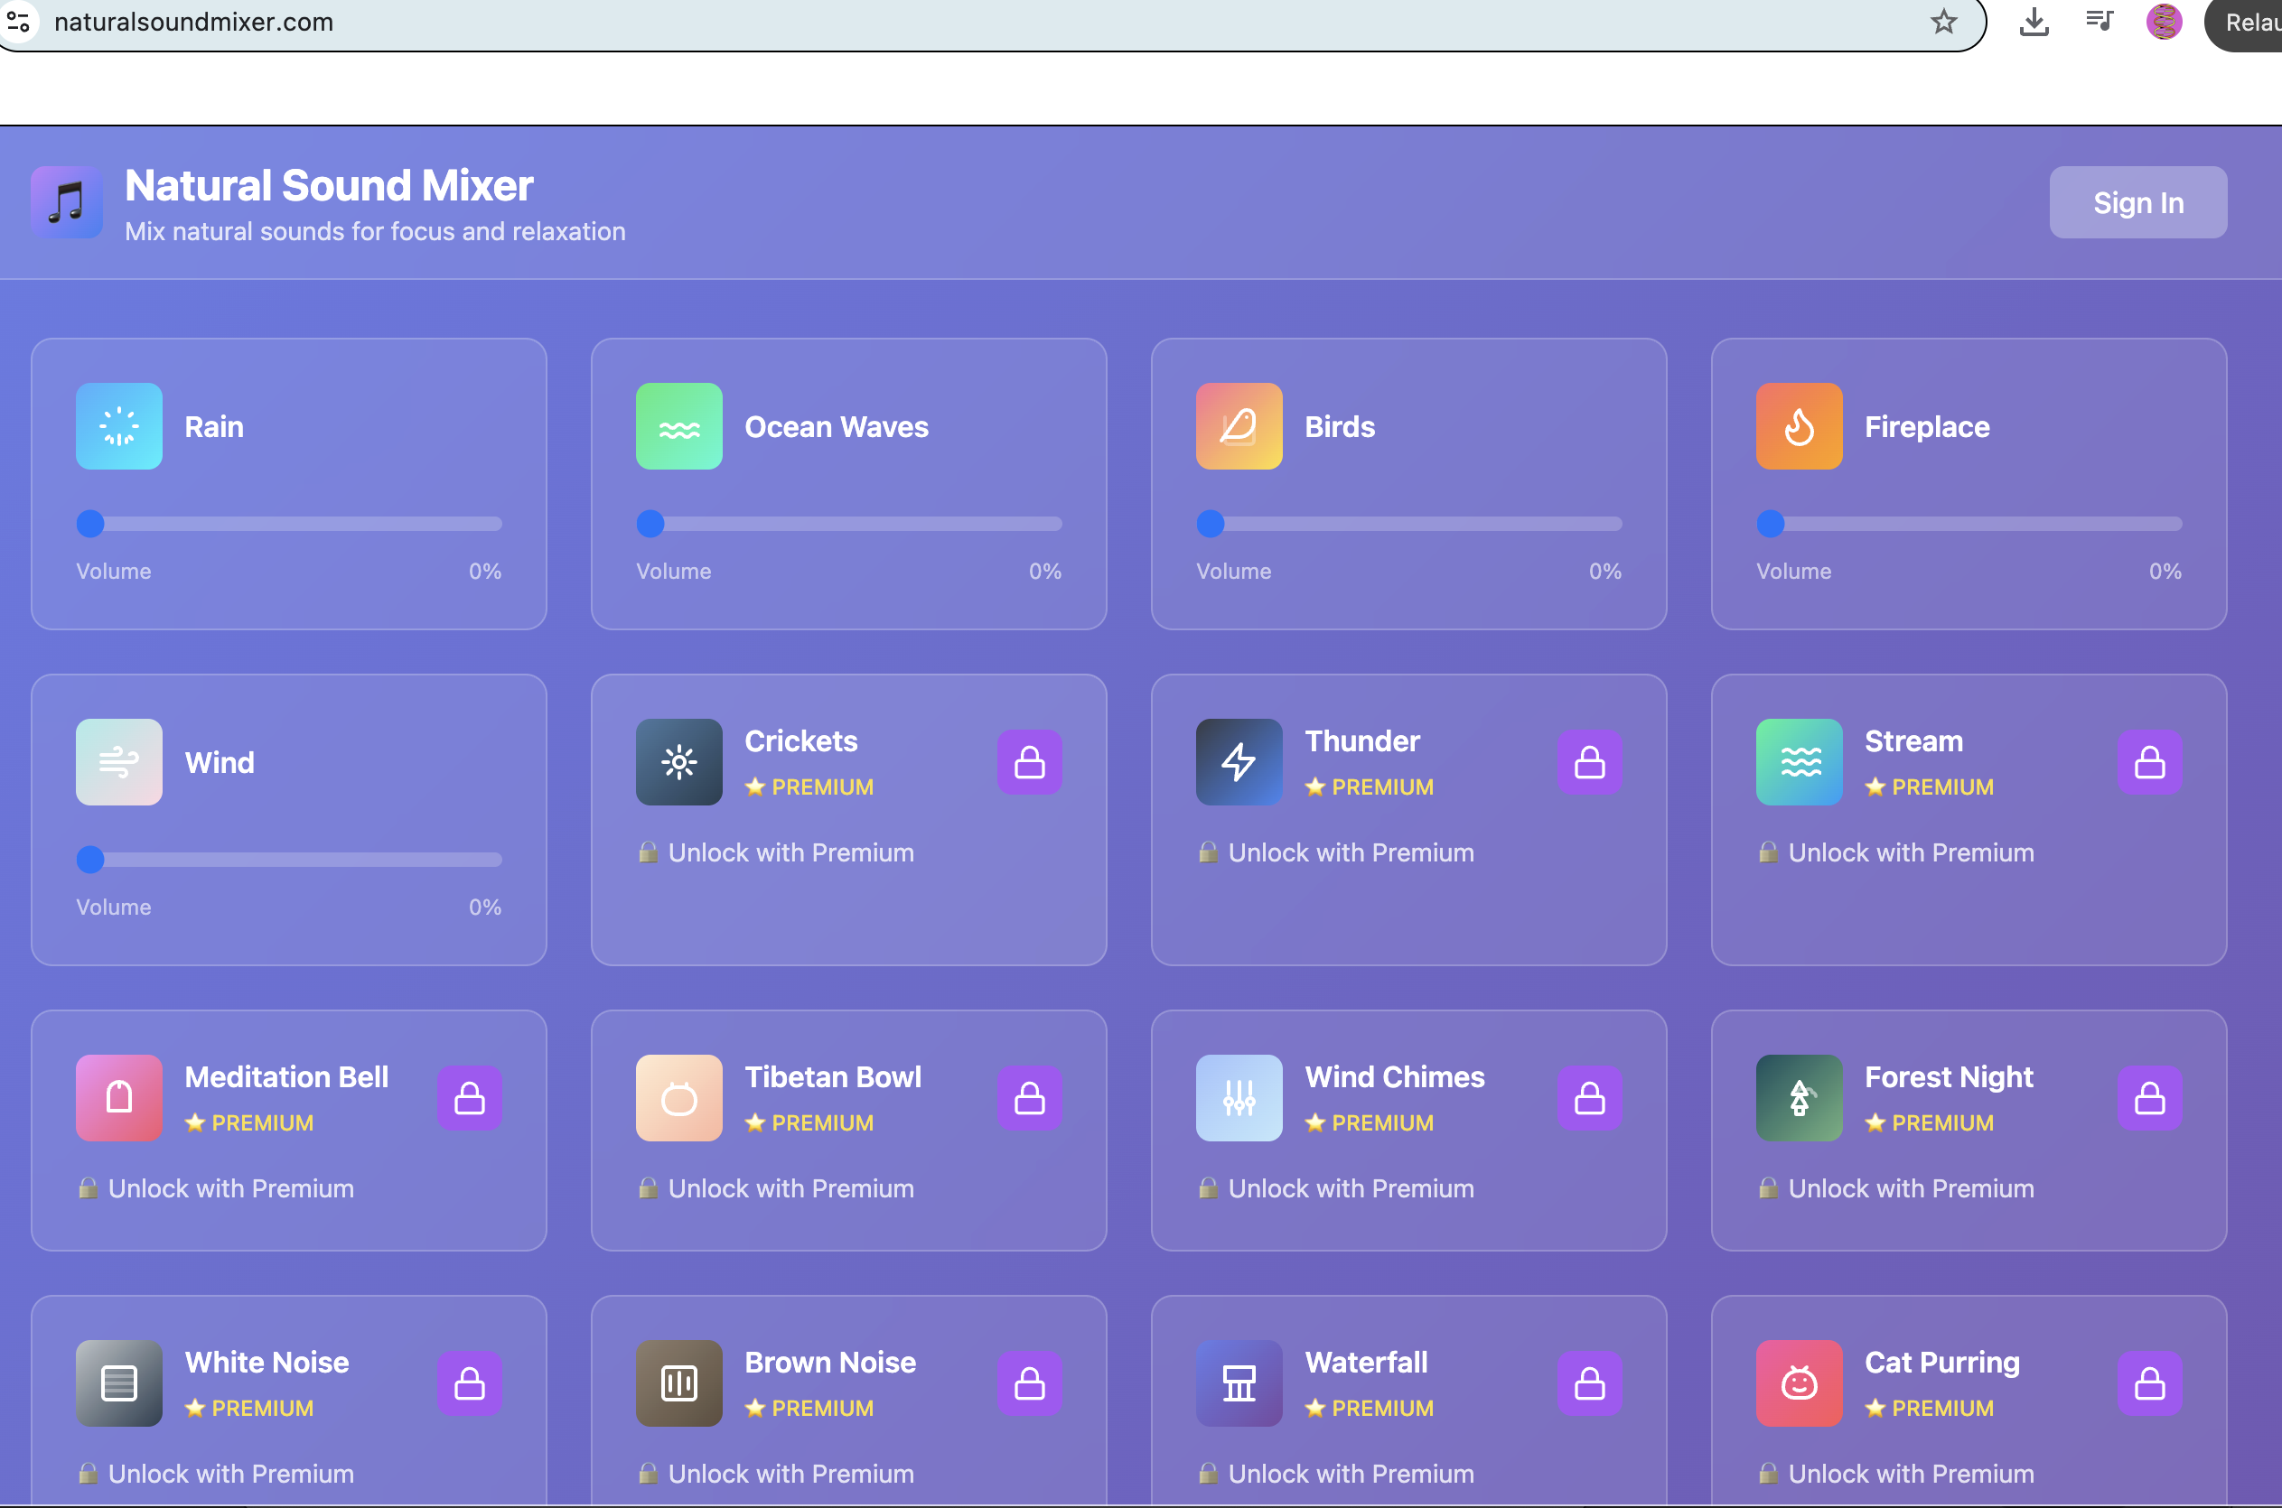Viewport: 2282px width, 1508px height.
Task: Click the Wind Chimes lock button
Action: [1588, 1097]
